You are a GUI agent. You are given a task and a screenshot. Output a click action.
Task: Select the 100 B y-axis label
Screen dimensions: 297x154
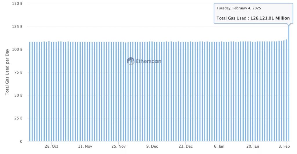[17, 50]
